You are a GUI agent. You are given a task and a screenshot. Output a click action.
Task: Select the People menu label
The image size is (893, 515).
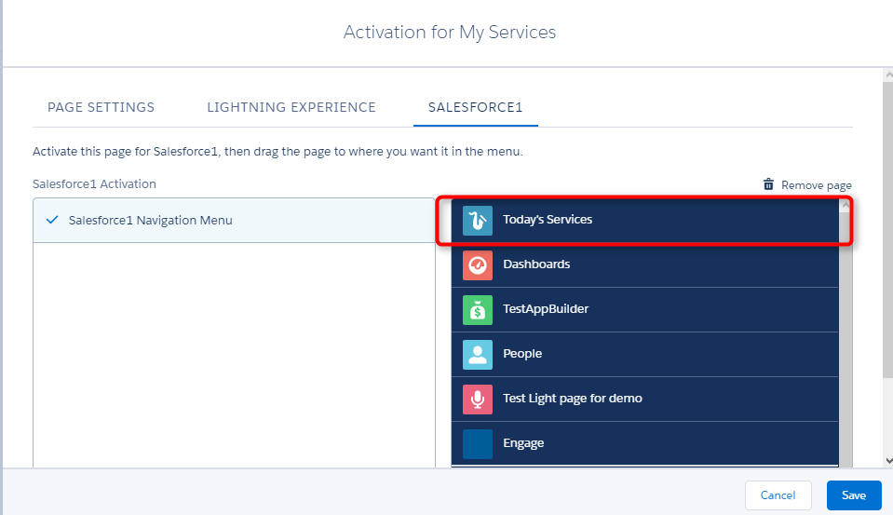(x=522, y=354)
